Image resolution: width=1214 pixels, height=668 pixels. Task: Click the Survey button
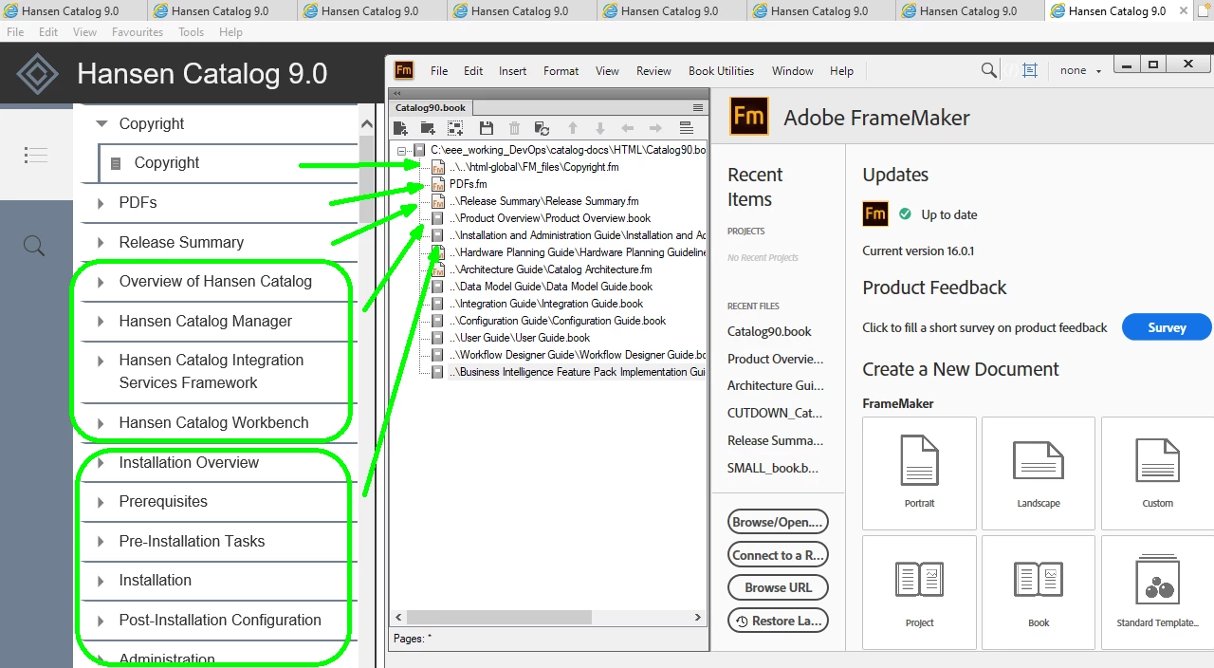point(1167,327)
